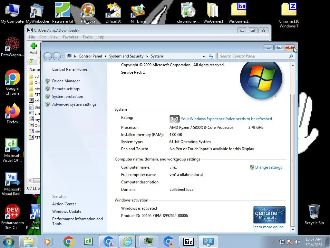Open Advanced system settings link
The width and height of the screenshot is (330, 248).
[74, 104]
